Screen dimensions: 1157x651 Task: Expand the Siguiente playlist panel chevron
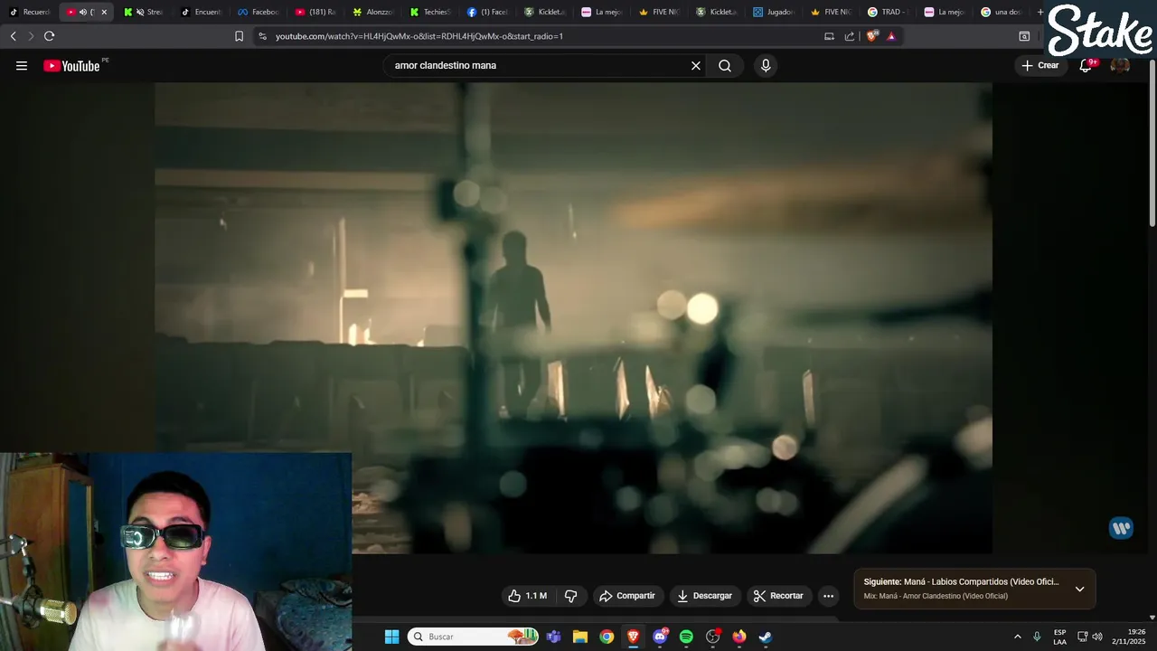[x=1079, y=589]
